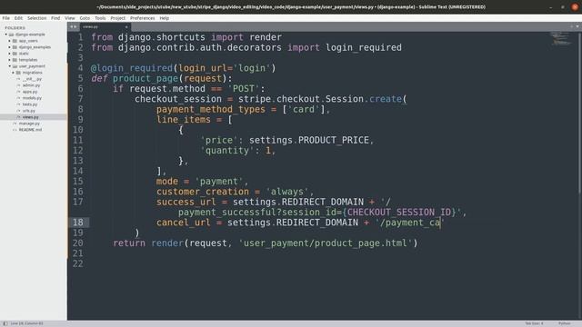The height and width of the screenshot is (327, 582).
Task: Open the Tab Size selector
Action: (534, 323)
